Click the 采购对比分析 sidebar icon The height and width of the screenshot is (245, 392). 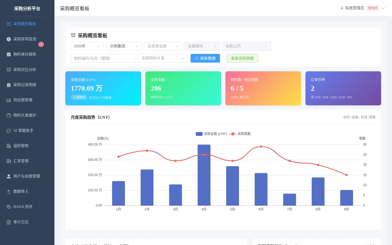click(x=9, y=70)
